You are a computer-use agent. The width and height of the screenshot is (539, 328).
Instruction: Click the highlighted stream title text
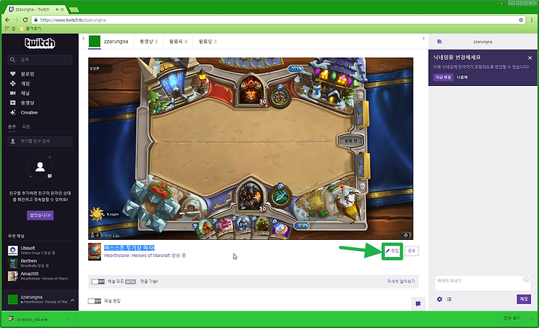[130, 248]
